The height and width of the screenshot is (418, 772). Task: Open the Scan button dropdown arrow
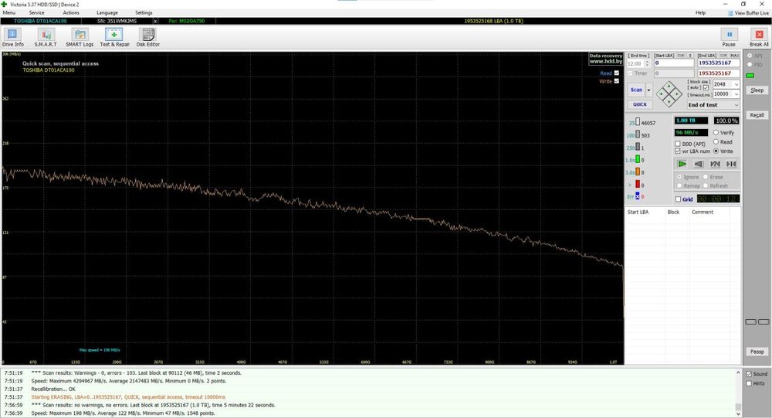point(649,90)
